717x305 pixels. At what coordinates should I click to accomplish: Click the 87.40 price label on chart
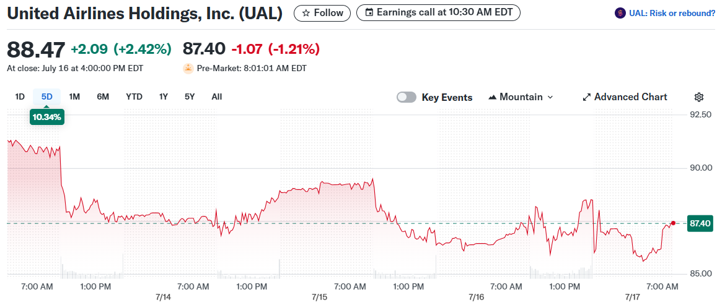coord(700,223)
